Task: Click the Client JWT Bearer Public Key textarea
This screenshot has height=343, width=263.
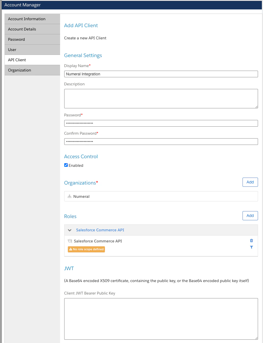Action: coord(161,319)
